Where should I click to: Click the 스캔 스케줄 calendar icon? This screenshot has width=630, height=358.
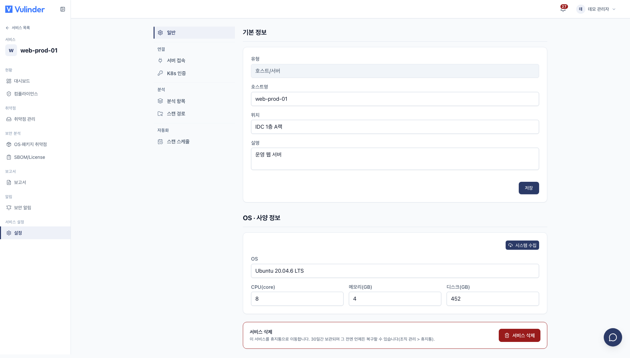160,141
